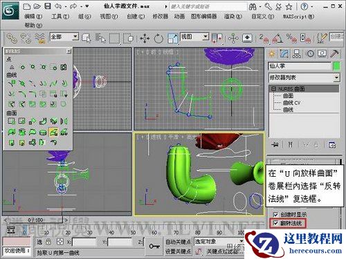This screenshot has height=259, width=346.
Task: Choose the Rectangular Selection Region tool
Action: [115, 39]
